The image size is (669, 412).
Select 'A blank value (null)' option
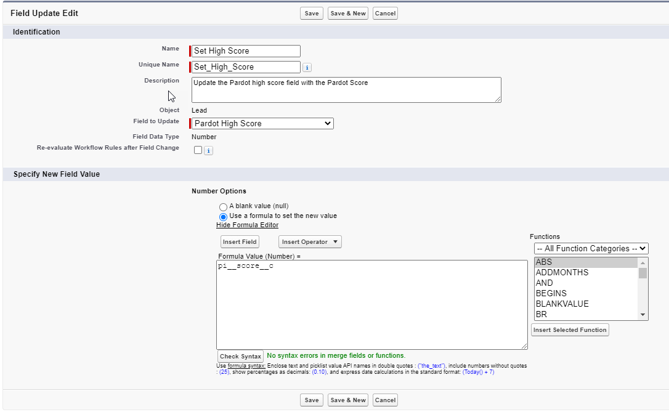pyautogui.click(x=223, y=206)
